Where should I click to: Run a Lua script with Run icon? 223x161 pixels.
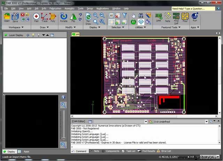(195, 17)
